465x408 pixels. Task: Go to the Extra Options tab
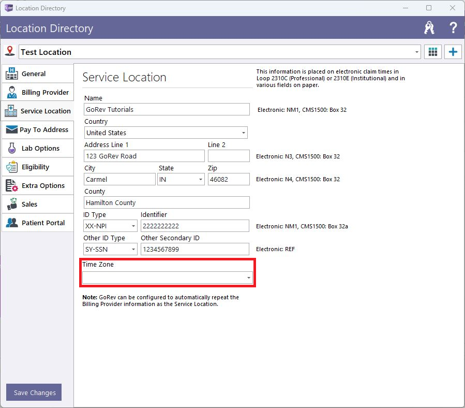click(37, 185)
